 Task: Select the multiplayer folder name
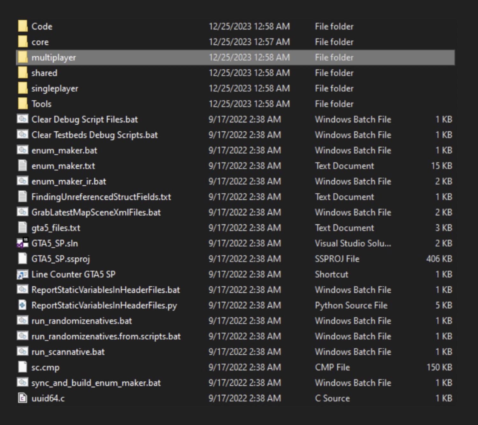[x=54, y=58]
